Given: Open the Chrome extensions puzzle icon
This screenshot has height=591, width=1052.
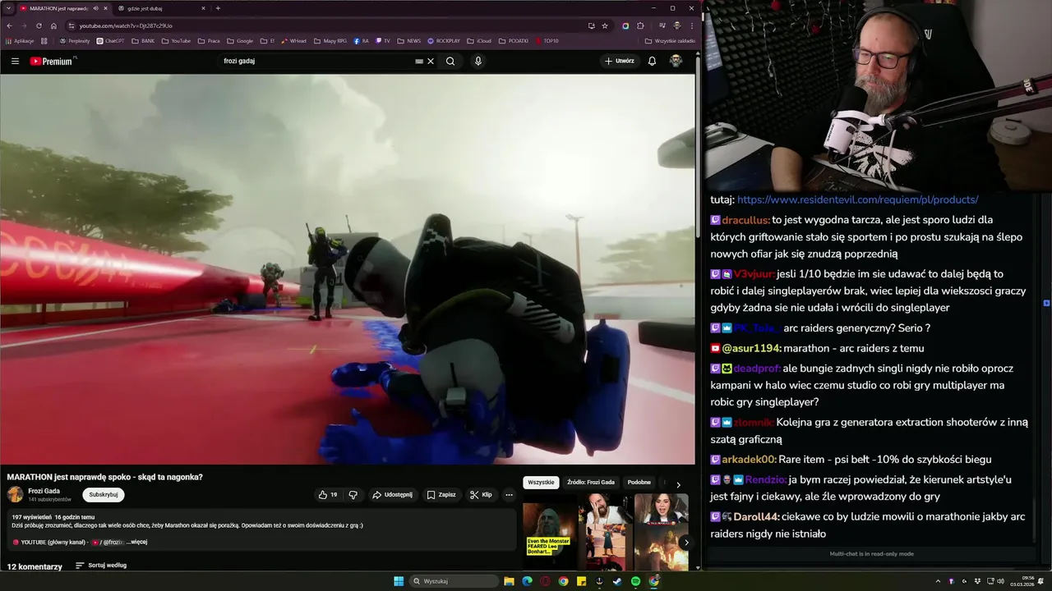Looking at the screenshot, I should (x=640, y=25).
